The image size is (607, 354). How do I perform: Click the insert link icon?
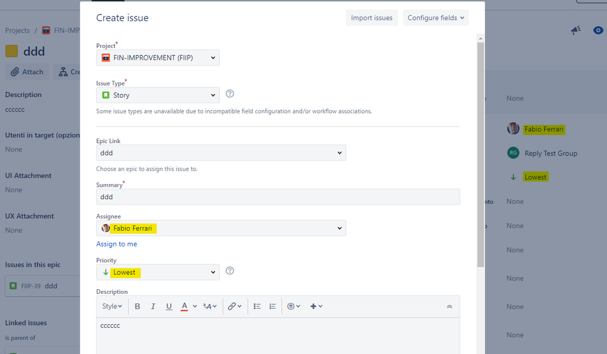(x=235, y=307)
